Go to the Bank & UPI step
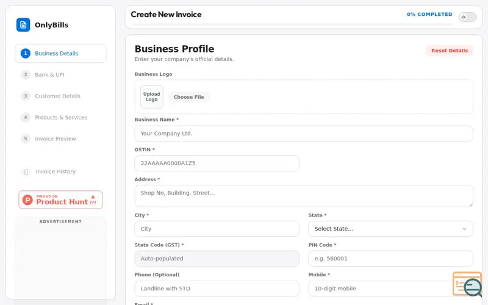488x305 pixels. (60, 74)
